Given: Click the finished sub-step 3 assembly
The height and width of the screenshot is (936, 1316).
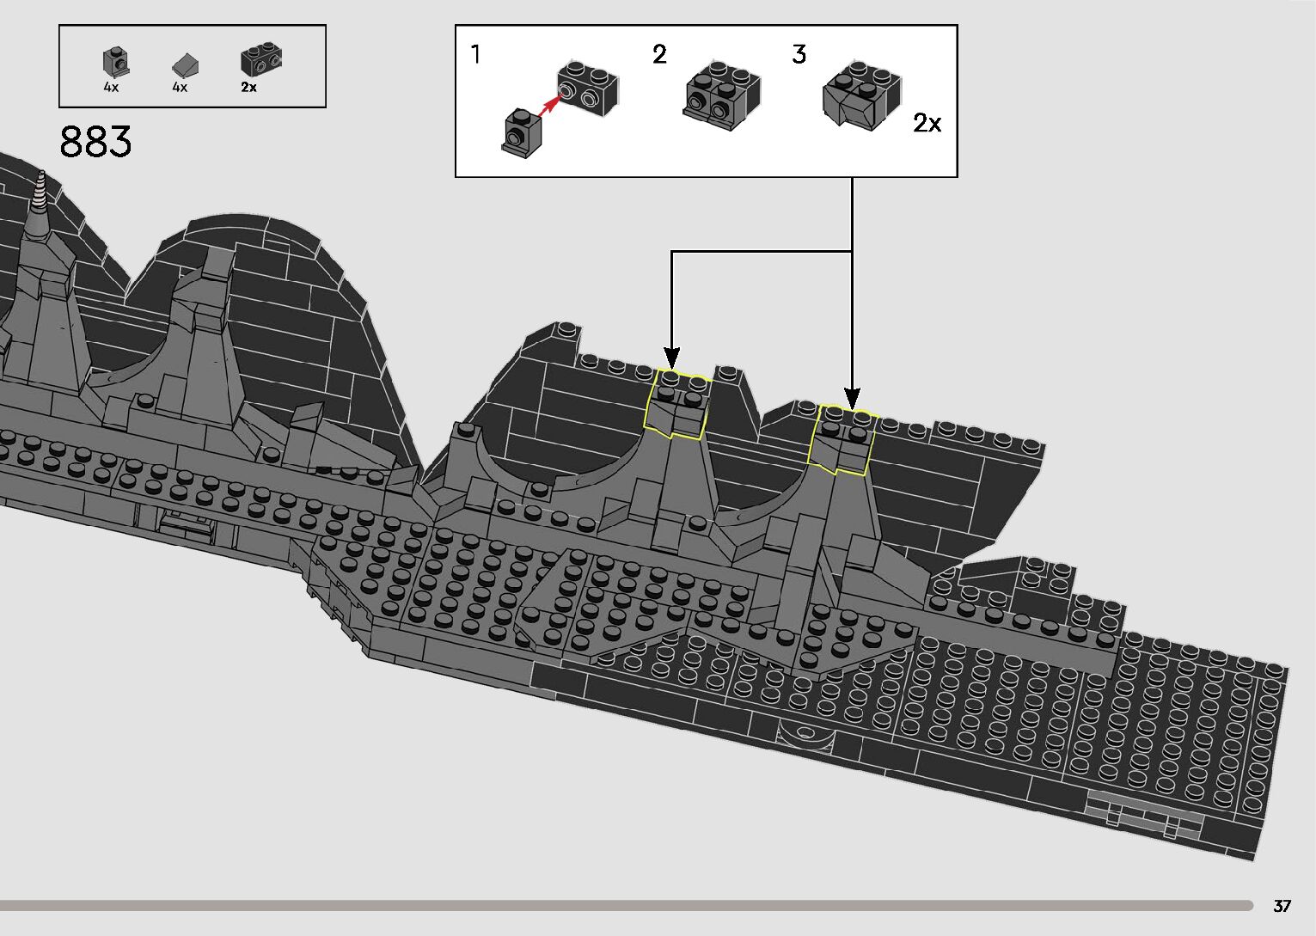Looking at the screenshot, I should click(x=862, y=96).
